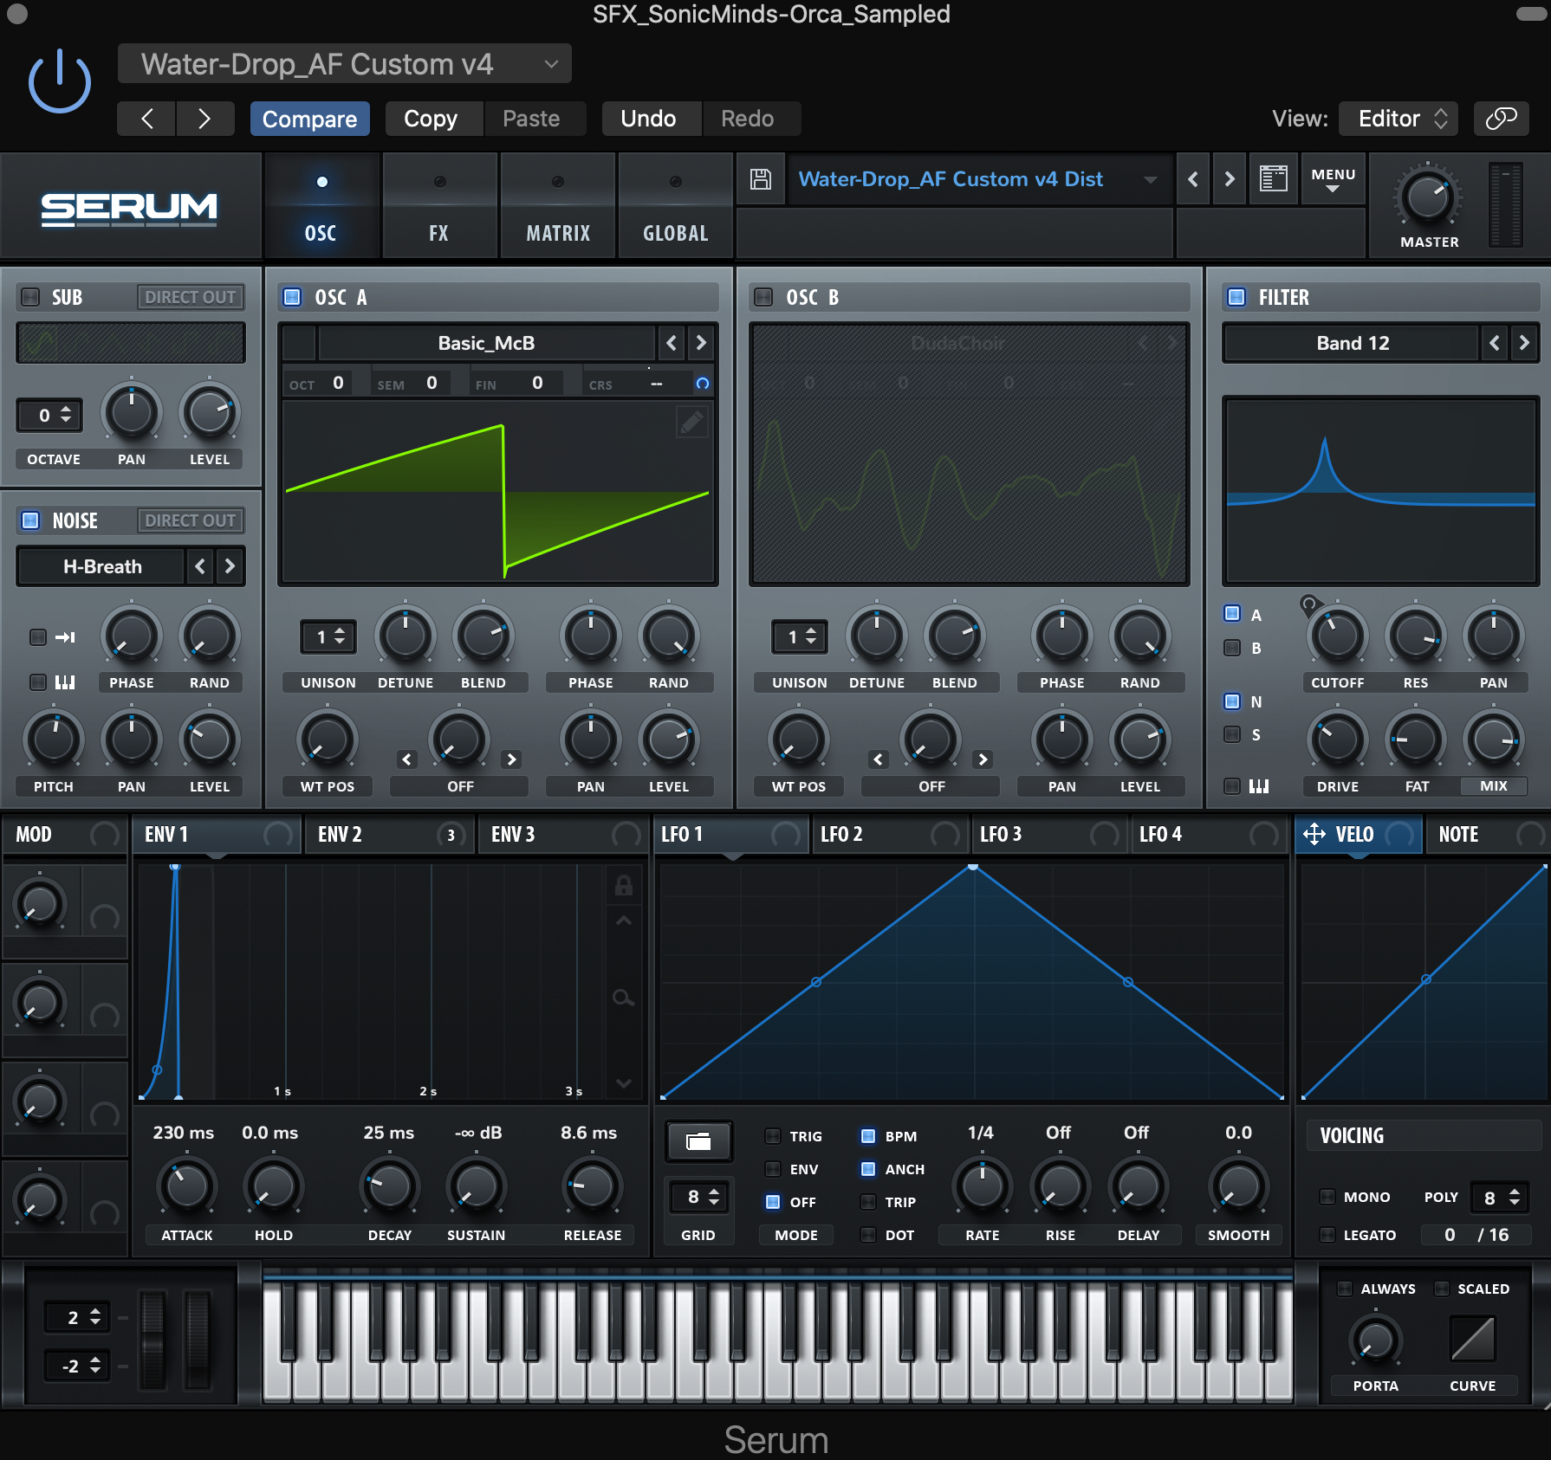Click the envelope zoom magnifier icon
This screenshot has height=1460, width=1551.
click(623, 998)
